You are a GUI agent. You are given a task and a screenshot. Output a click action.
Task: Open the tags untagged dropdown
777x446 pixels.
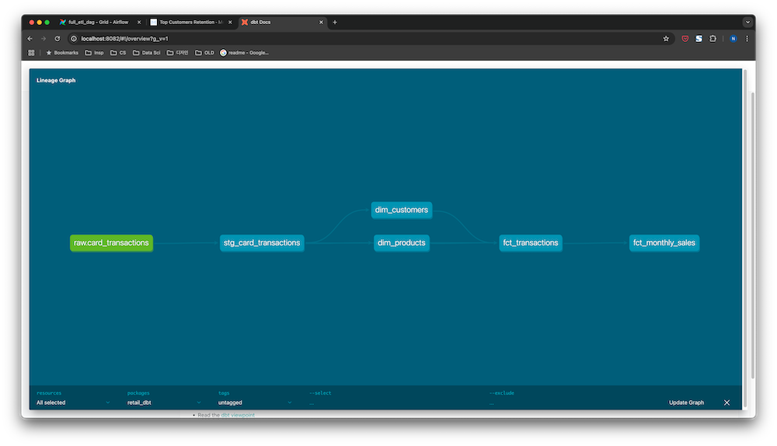(255, 402)
